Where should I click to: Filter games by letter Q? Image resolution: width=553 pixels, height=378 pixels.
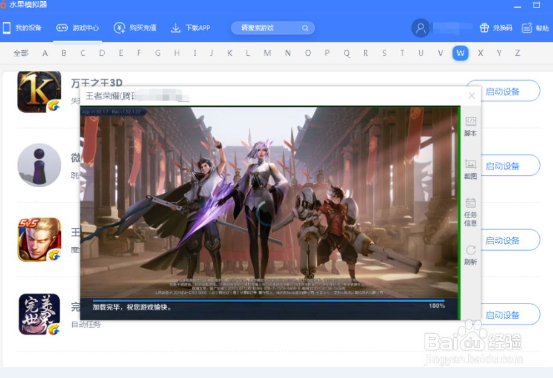(x=346, y=53)
